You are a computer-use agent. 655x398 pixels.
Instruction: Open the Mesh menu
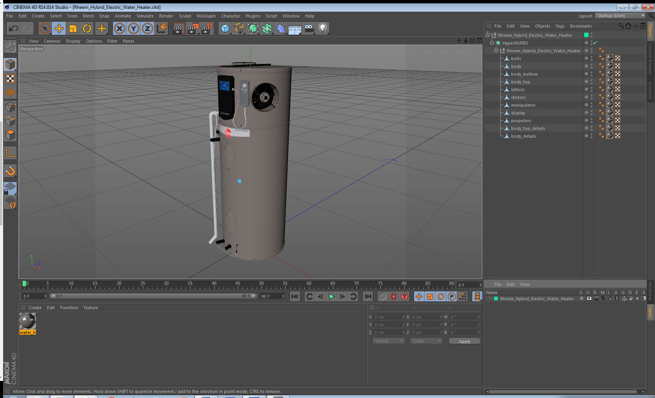point(88,16)
